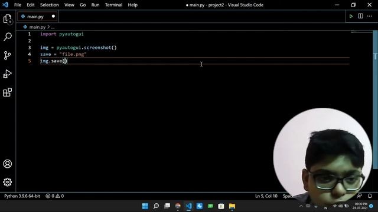Open the Run and Debug view
The image size is (378, 212).
(8, 74)
